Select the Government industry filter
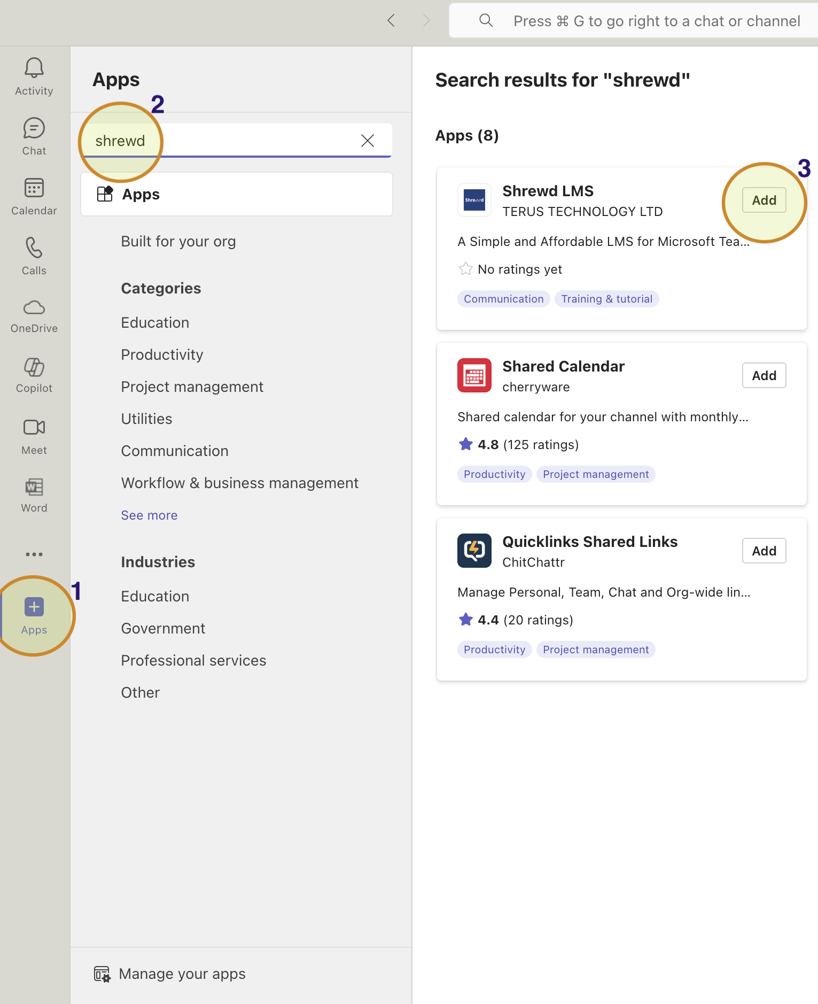Viewport: 818px width, 1004px height. click(x=163, y=629)
